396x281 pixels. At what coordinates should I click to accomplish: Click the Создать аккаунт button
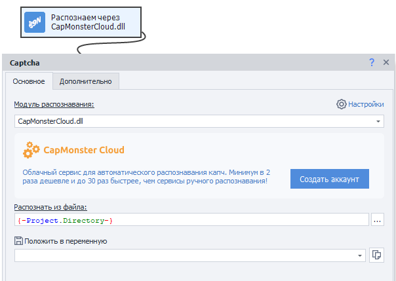tap(330, 179)
